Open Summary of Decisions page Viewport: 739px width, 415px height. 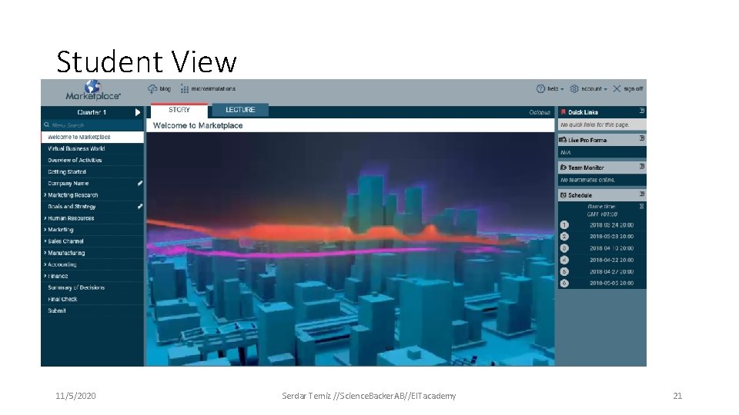[x=92, y=287]
